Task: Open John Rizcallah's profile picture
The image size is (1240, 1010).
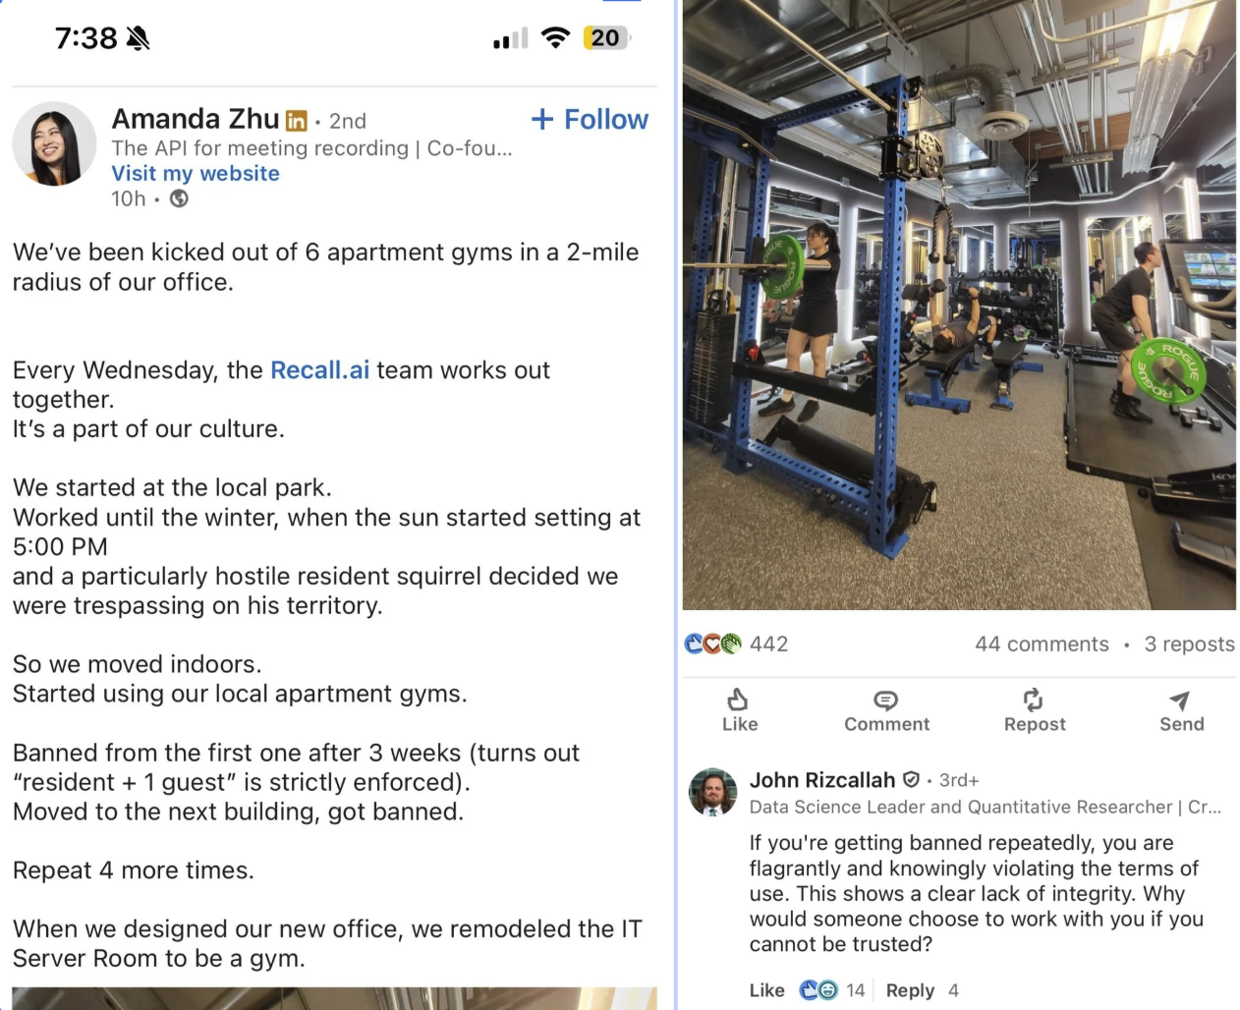Action: 713,792
